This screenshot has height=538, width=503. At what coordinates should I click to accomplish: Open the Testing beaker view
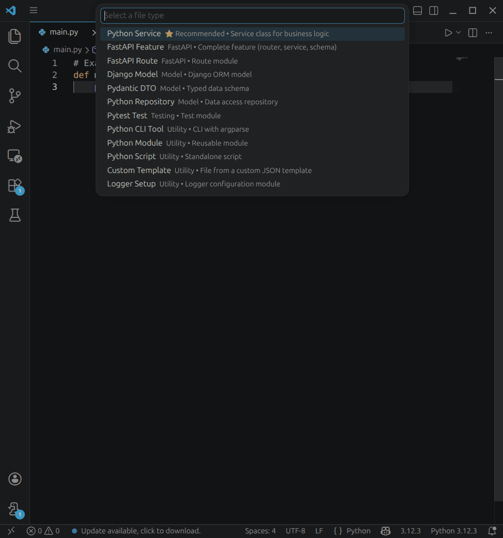[x=14, y=215]
